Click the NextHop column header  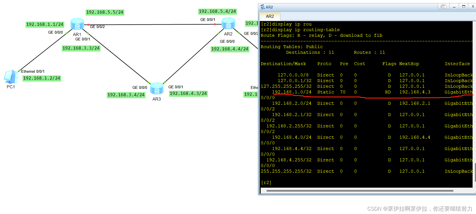[x=409, y=64]
